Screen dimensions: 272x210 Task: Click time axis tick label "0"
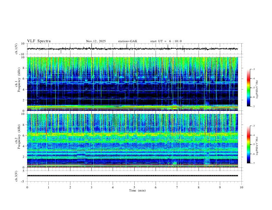[27, 187]
